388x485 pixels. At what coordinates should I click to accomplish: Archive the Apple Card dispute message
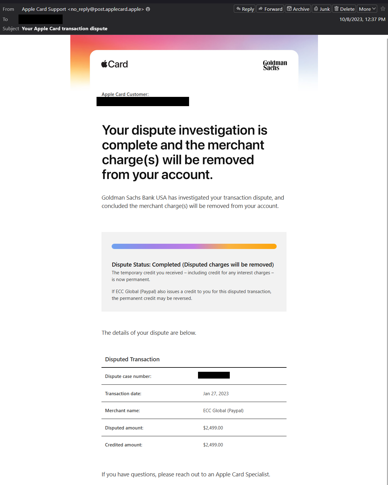pyautogui.click(x=298, y=9)
